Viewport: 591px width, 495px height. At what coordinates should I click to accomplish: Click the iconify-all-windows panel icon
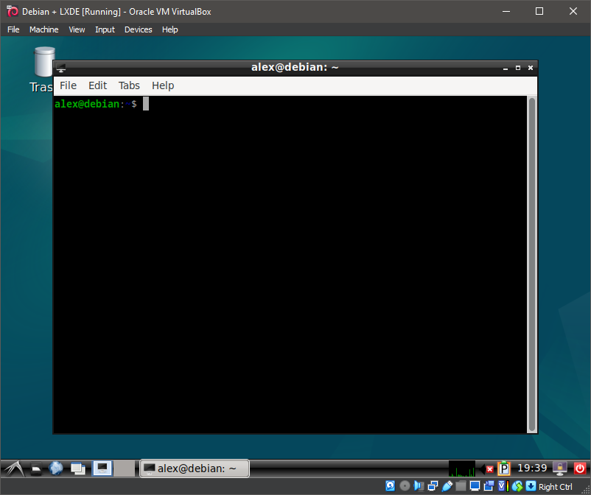point(77,468)
